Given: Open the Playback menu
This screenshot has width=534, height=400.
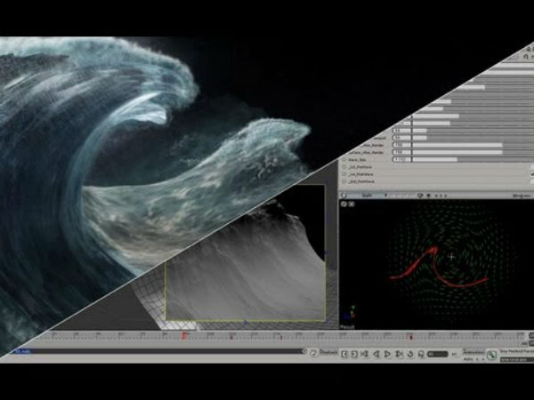Looking at the screenshot, I should [327, 353].
